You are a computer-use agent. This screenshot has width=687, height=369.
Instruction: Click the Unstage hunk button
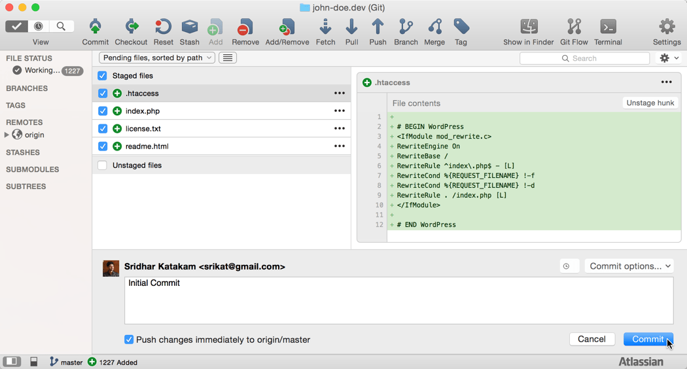tap(650, 103)
